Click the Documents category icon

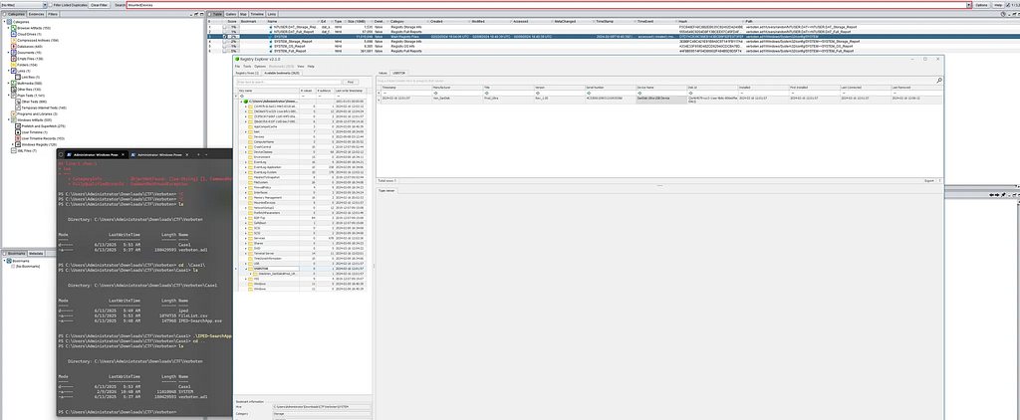[14, 52]
